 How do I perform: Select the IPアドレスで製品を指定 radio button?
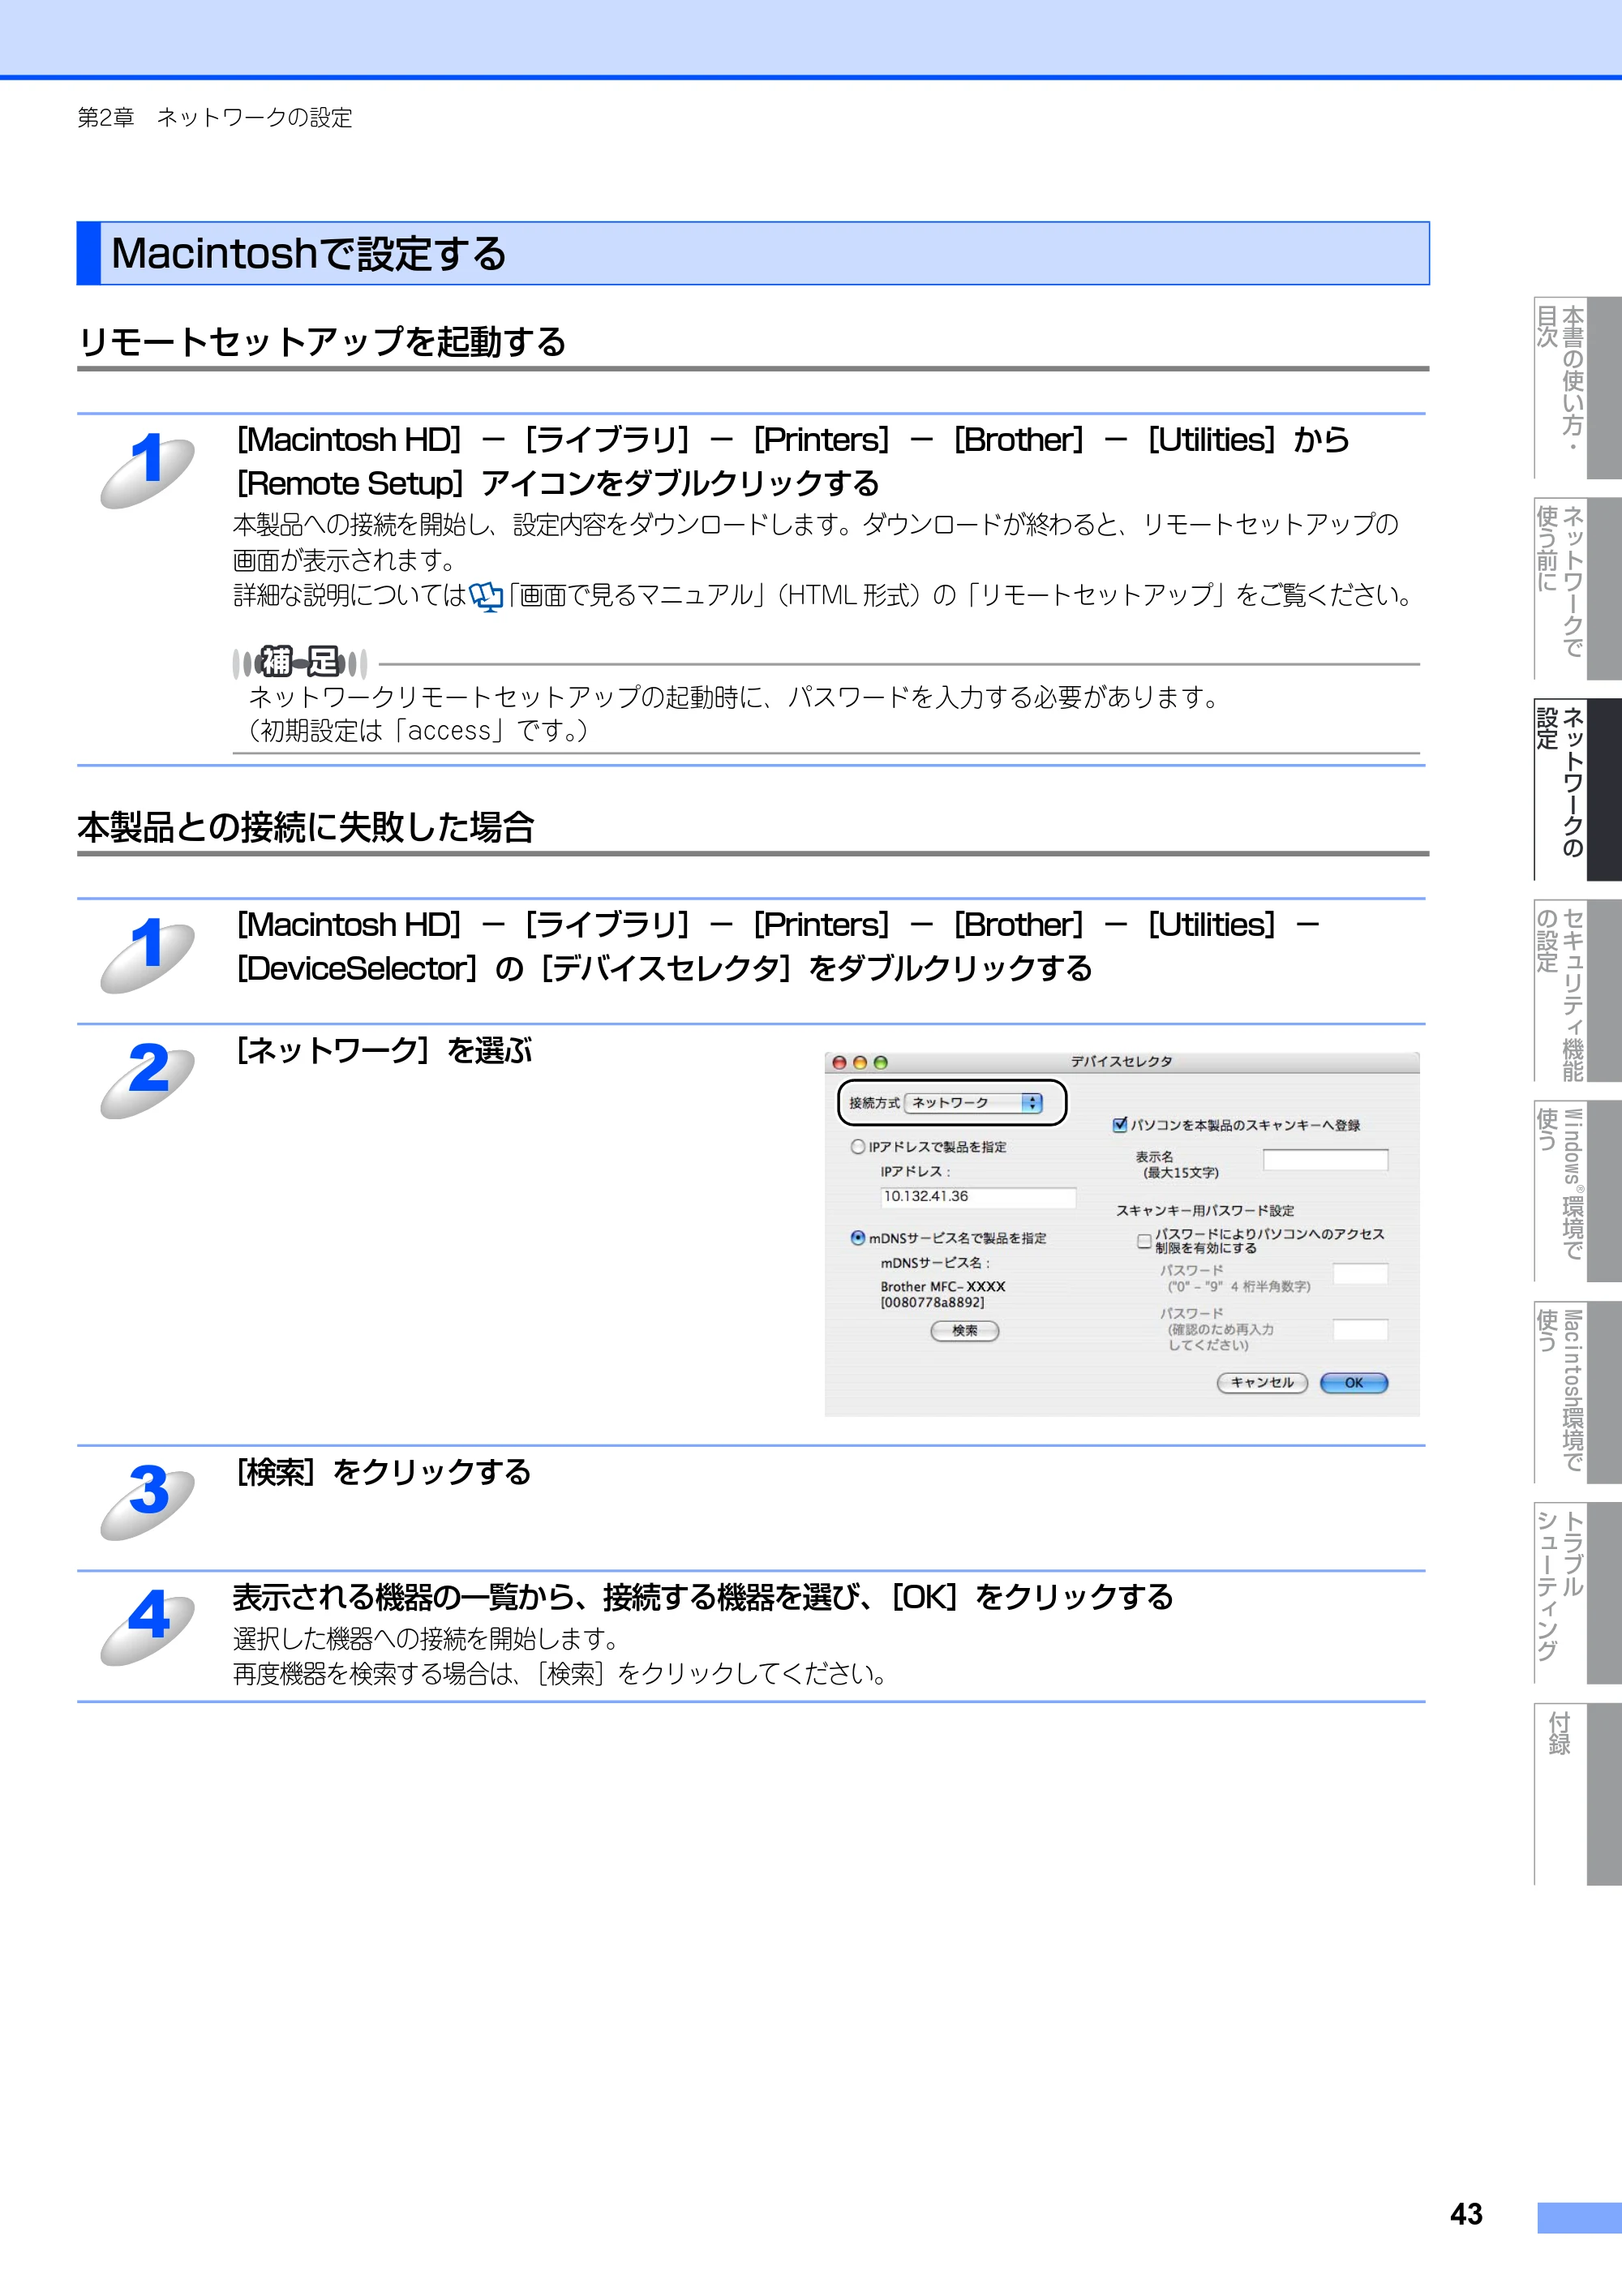tap(858, 1146)
